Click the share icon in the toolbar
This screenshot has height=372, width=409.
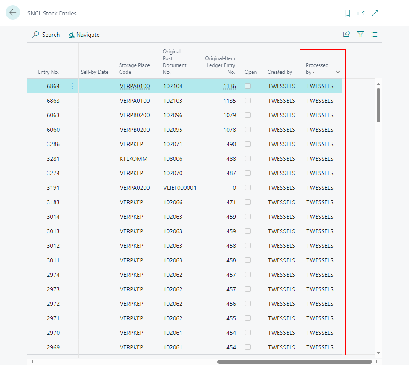[346, 35]
